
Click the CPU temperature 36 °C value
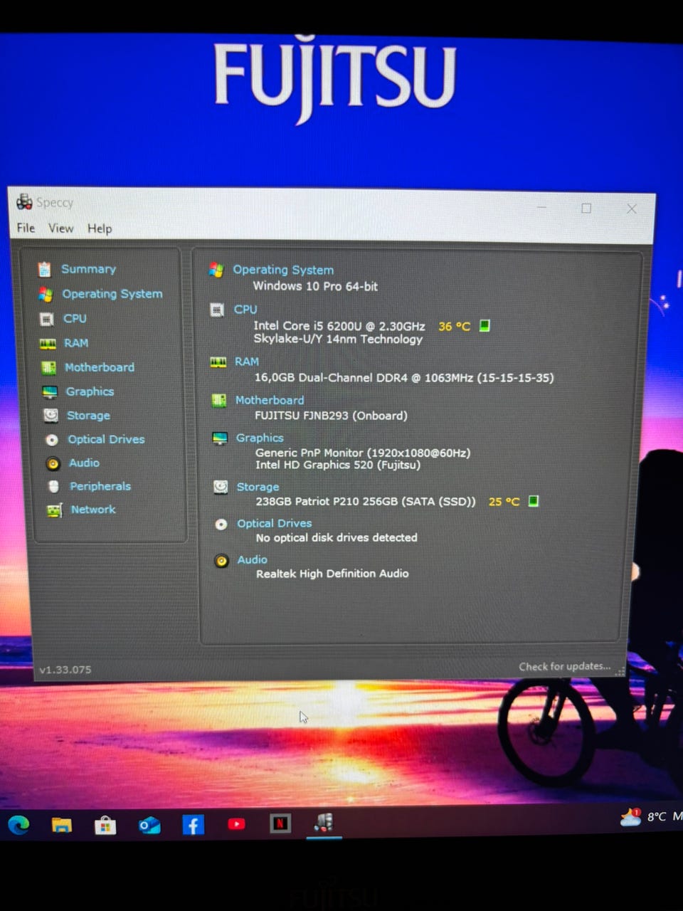[x=454, y=326]
